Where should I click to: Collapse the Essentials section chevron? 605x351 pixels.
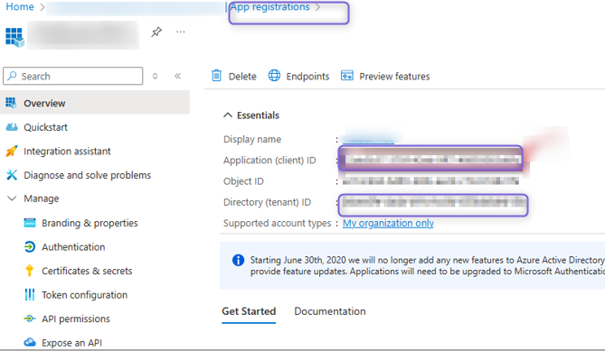tap(228, 115)
